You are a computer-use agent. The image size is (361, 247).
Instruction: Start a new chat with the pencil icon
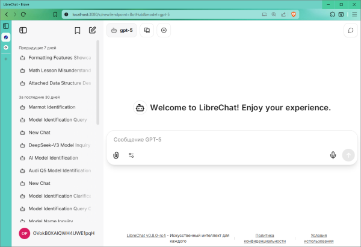(92, 30)
